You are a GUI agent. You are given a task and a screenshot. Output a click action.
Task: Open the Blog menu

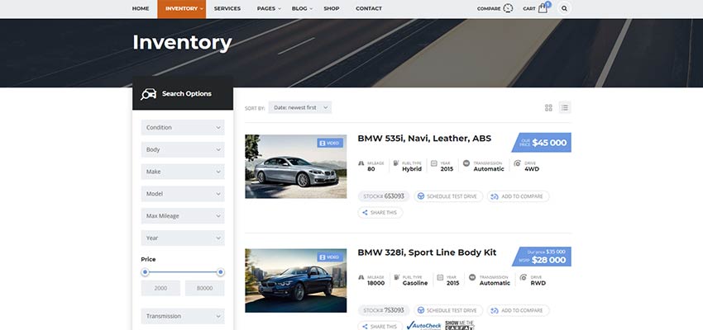point(301,8)
